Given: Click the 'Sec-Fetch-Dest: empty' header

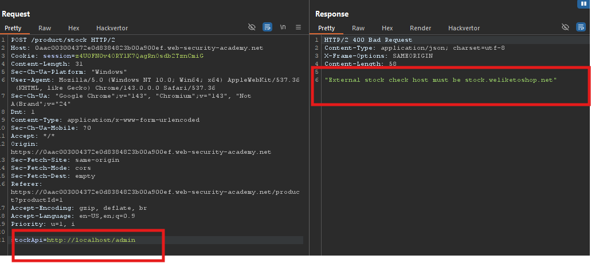Looking at the screenshot, I should tap(53, 176).
